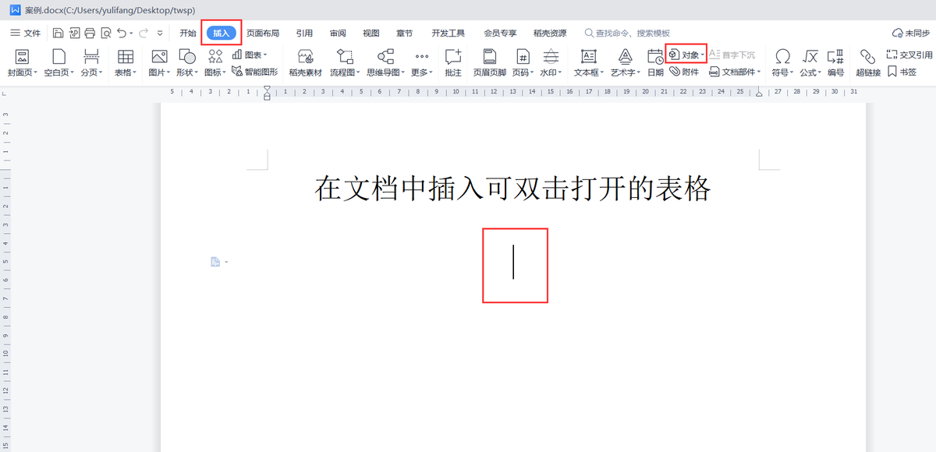Screen dimensions: 936x452
Task: Insert a 文本框 text box
Action: pyautogui.click(x=590, y=63)
